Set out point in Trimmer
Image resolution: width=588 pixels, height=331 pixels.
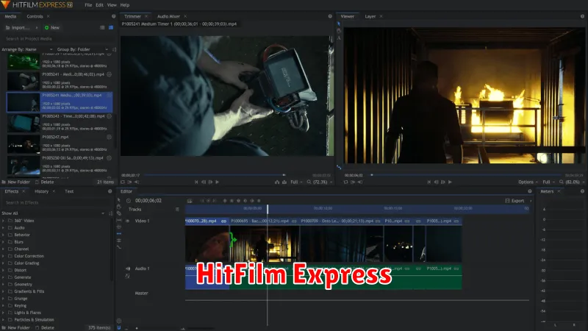click(x=137, y=182)
